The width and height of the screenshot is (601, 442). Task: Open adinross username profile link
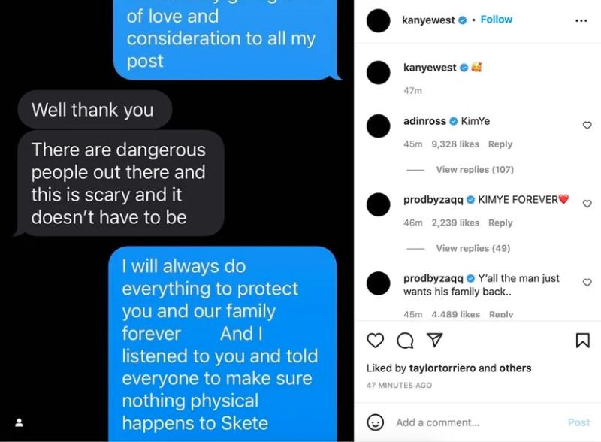coord(424,121)
